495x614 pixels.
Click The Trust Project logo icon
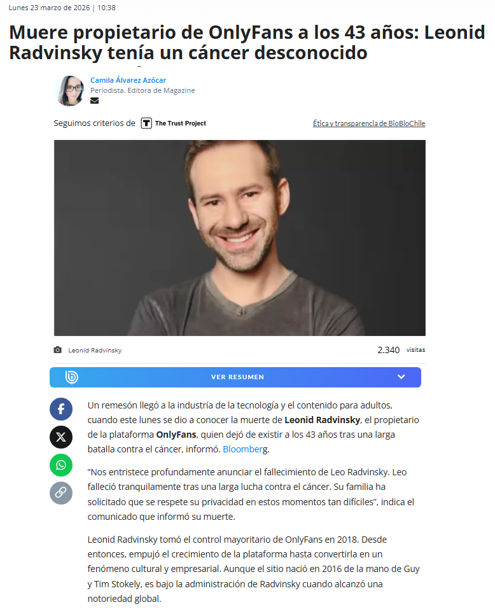(146, 123)
